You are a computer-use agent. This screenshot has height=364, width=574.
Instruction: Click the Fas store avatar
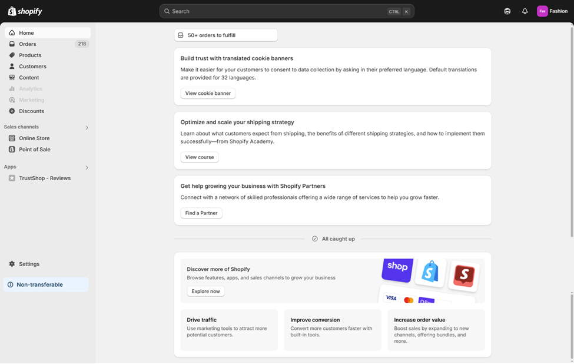[x=542, y=11]
